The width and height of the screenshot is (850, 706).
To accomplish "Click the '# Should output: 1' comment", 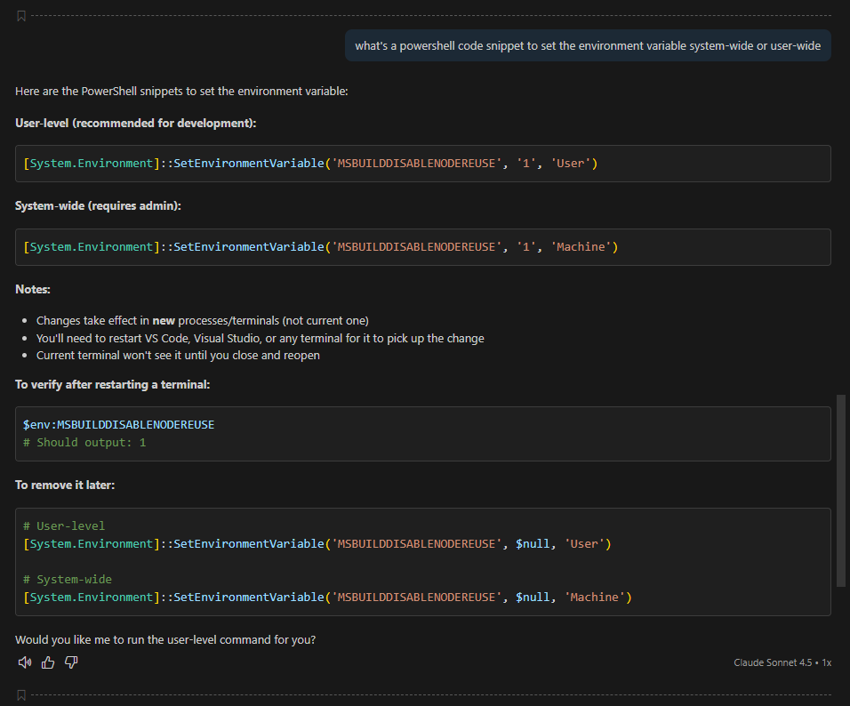I will pyautogui.click(x=84, y=443).
